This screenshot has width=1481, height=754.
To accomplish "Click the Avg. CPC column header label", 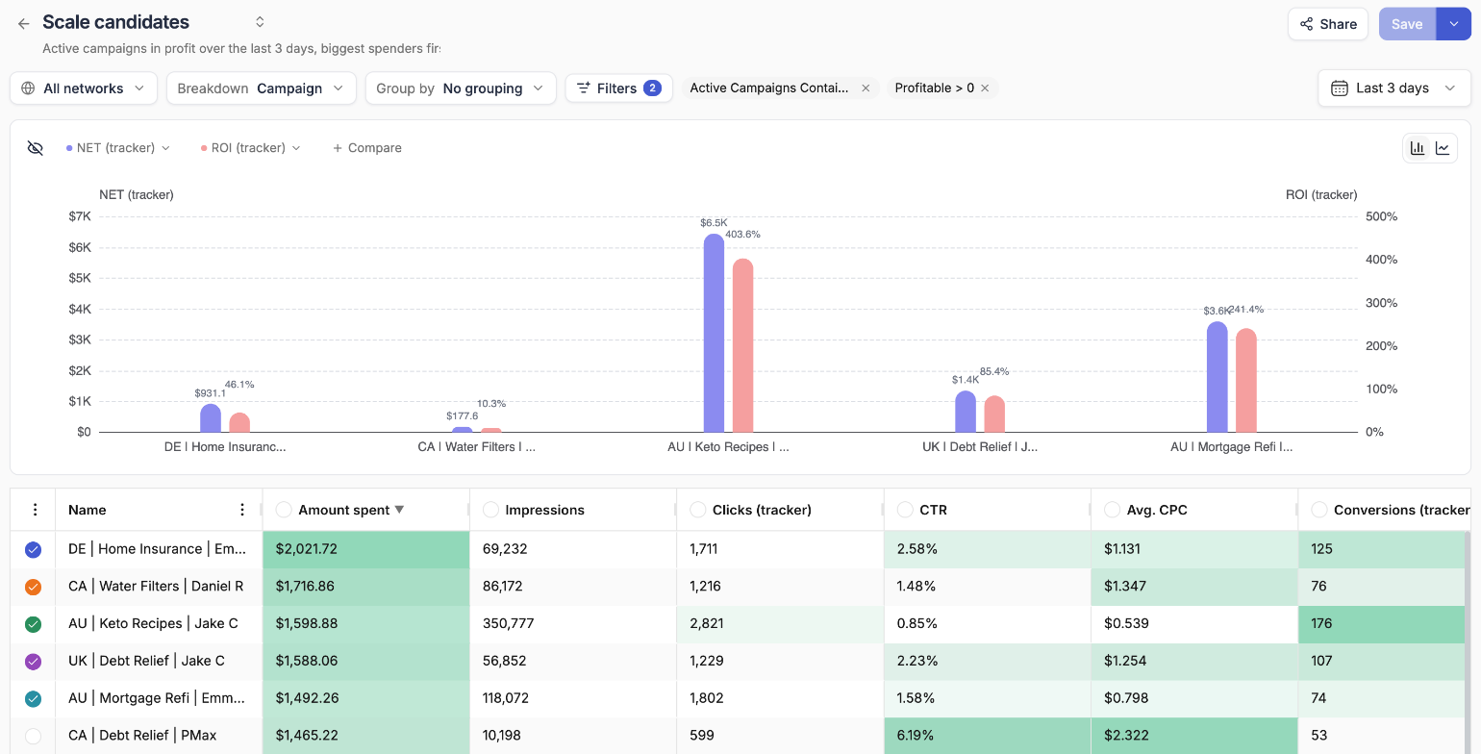I will pos(1157,510).
